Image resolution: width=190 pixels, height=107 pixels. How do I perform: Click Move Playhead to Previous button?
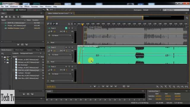pos(103,86)
